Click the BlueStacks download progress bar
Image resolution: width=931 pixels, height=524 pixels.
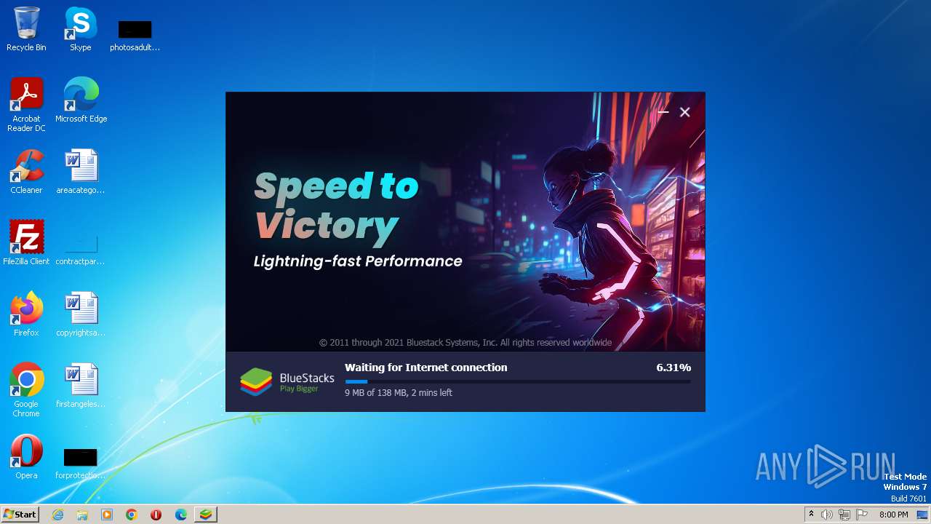pos(518,381)
